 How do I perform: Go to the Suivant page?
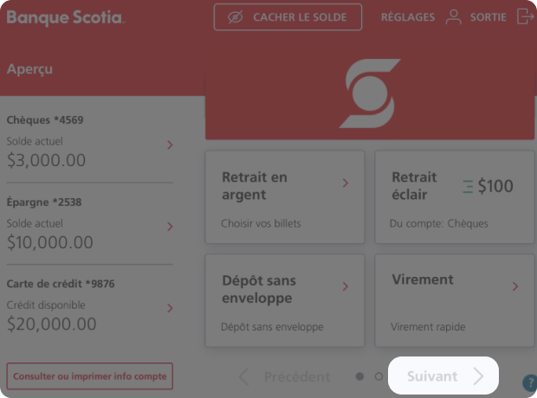click(x=443, y=376)
